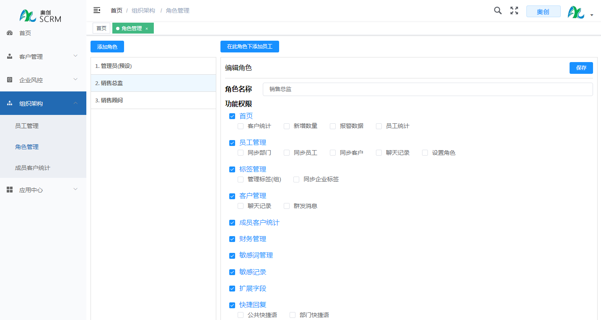The height and width of the screenshot is (320, 601).
Task: Click the 奥创 company button
Action: (x=543, y=12)
